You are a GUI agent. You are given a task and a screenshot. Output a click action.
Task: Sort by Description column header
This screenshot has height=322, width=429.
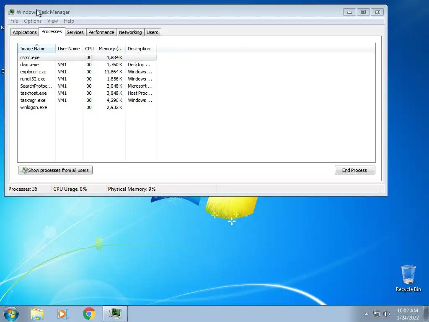click(141, 49)
